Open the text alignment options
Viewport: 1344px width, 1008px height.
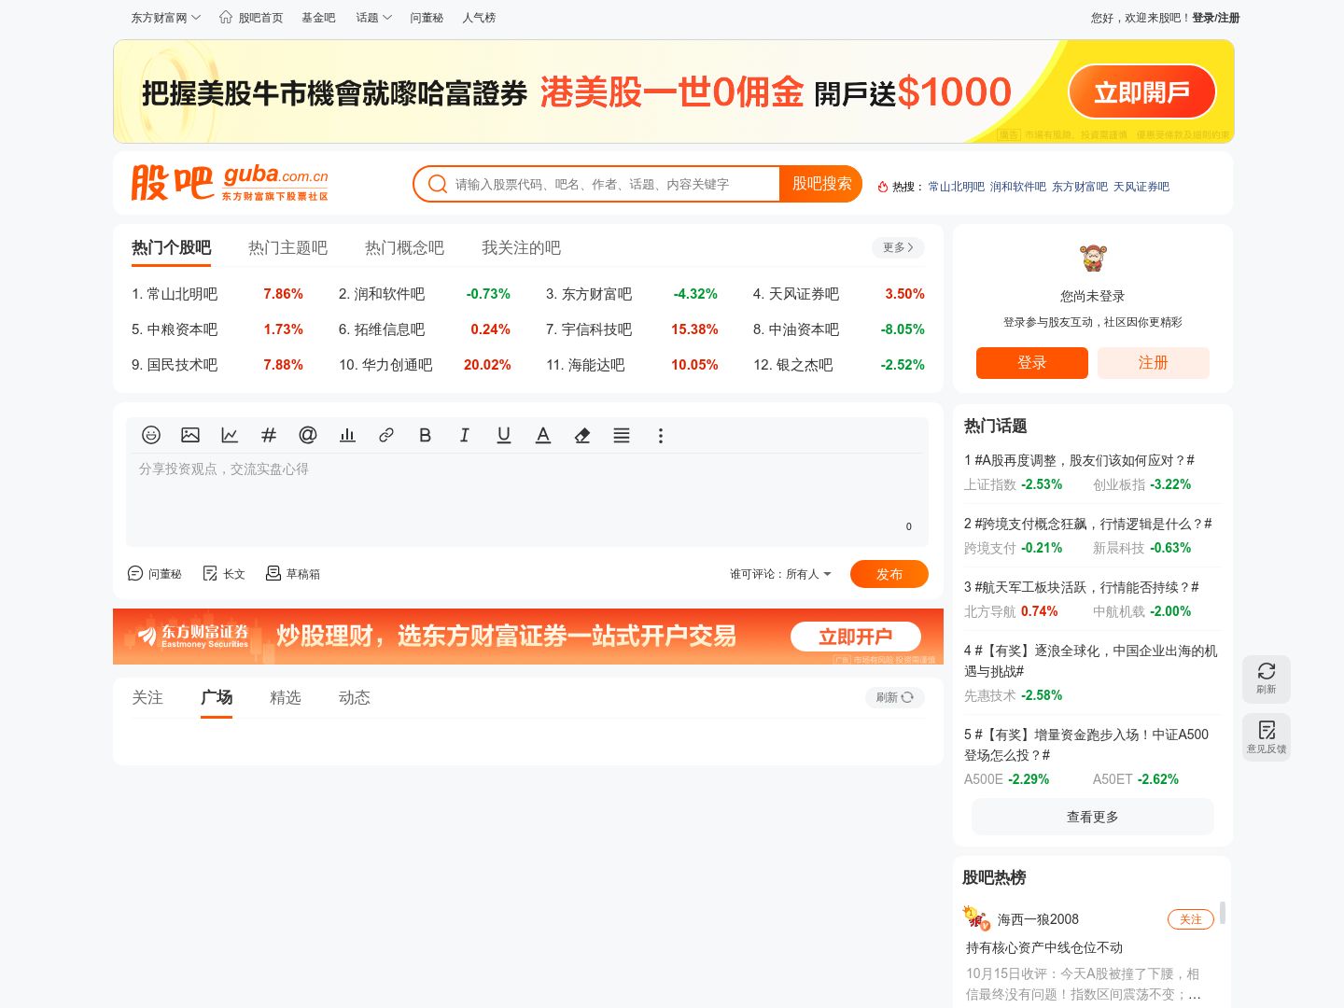coord(622,435)
